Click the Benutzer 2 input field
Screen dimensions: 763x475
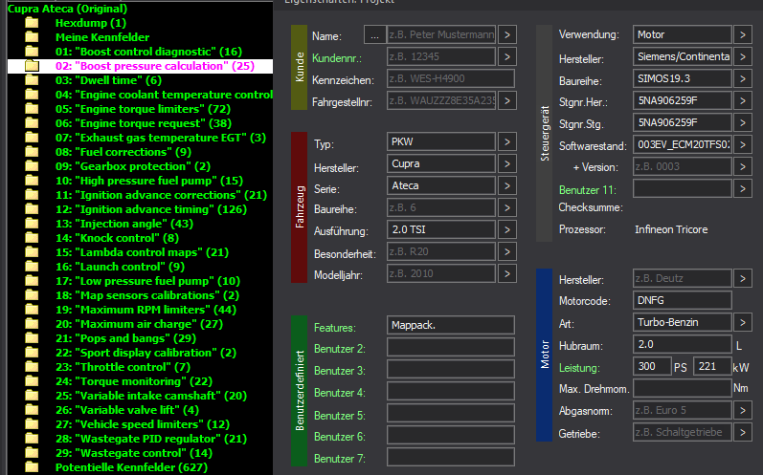point(451,347)
